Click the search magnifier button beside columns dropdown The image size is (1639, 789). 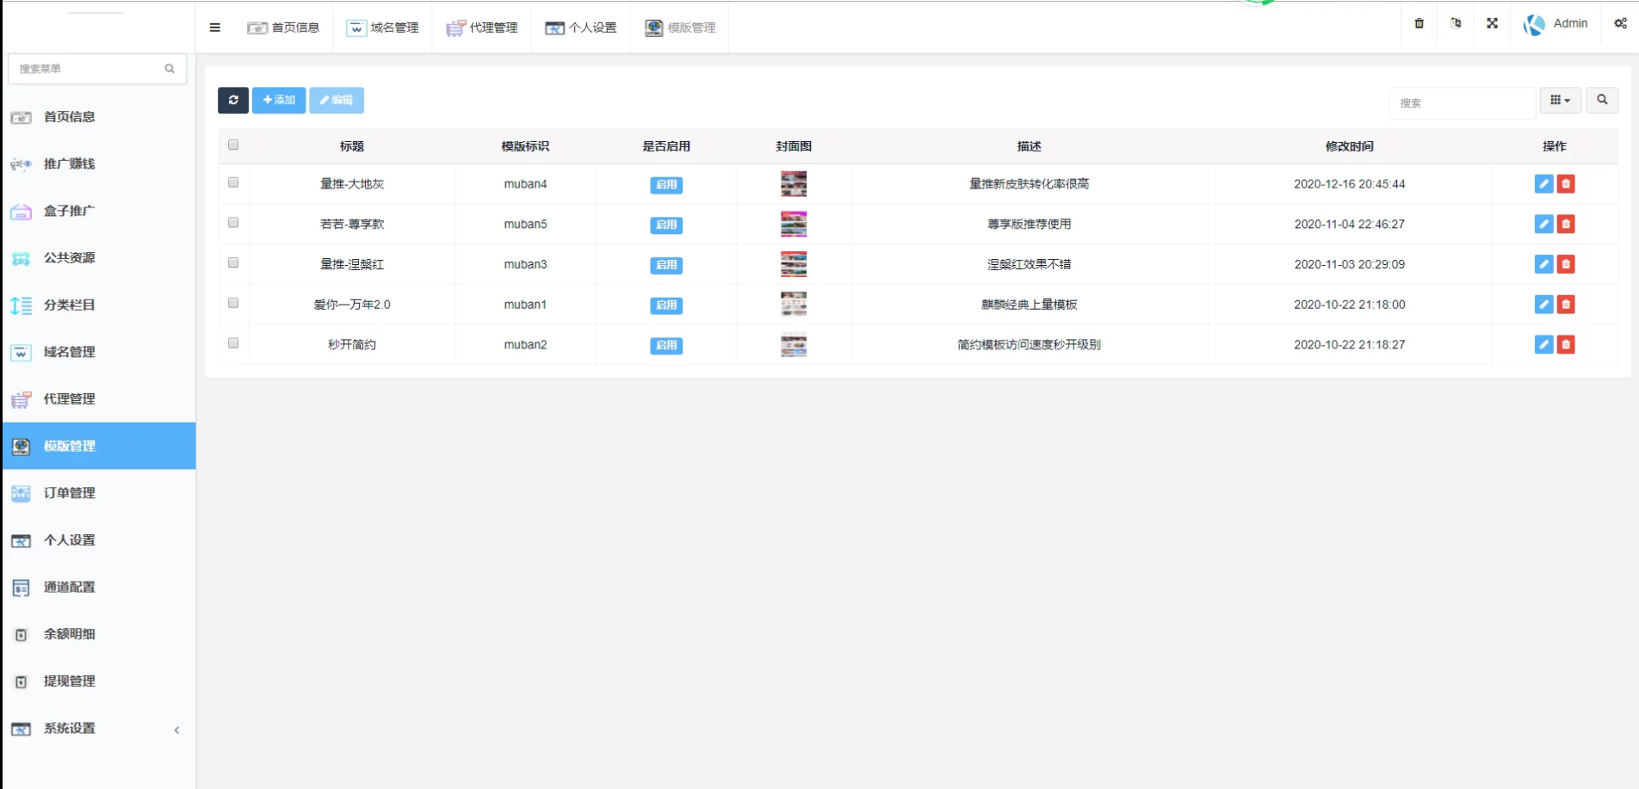[x=1602, y=101]
